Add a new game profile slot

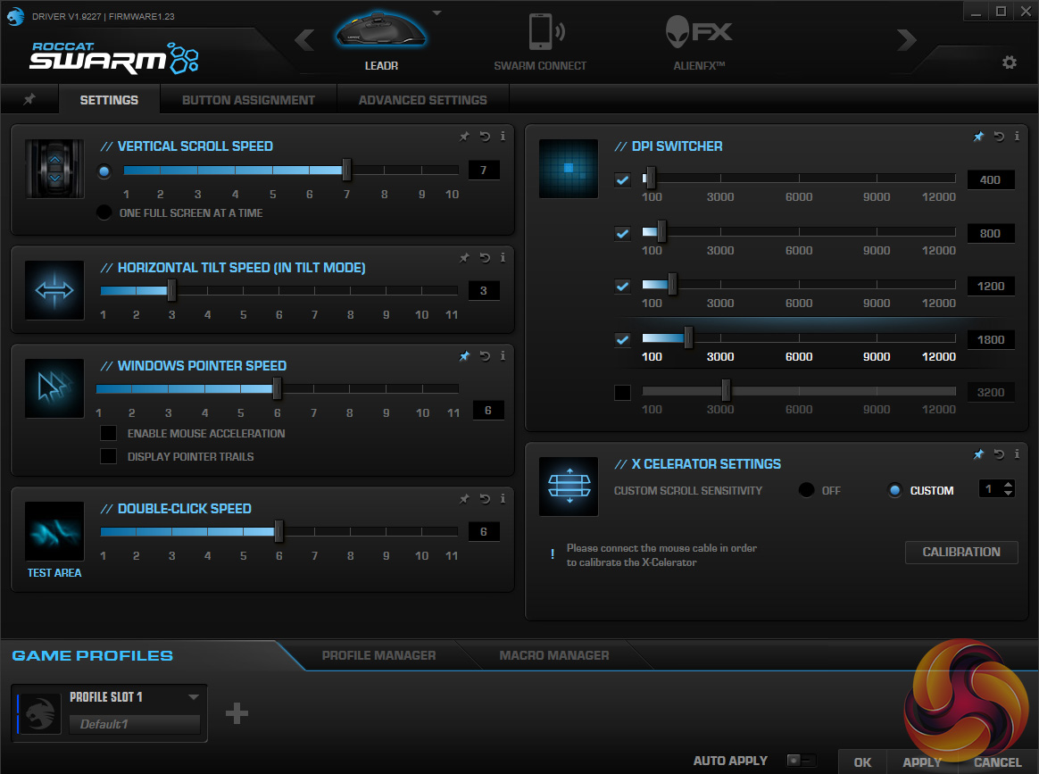[x=237, y=713]
